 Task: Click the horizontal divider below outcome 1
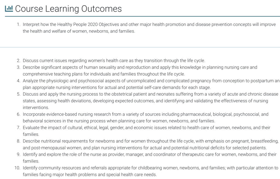point(140,47)
